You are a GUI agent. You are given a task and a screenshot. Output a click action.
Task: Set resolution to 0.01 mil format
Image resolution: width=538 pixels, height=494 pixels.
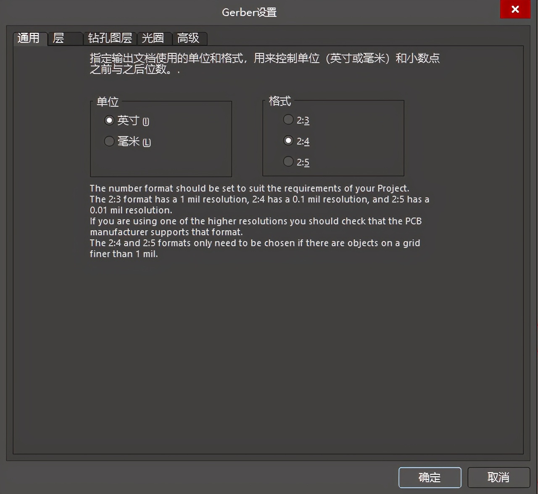pos(288,161)
